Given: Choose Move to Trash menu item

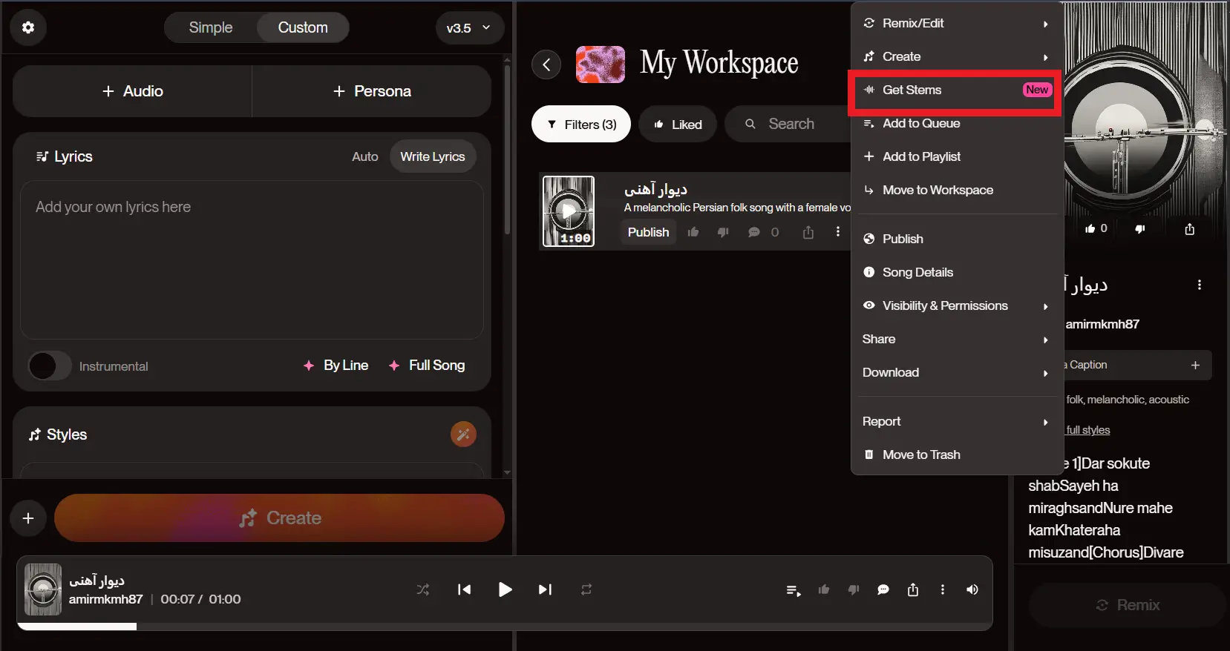Looking at the screenshot, I should [x=920, y=455].
